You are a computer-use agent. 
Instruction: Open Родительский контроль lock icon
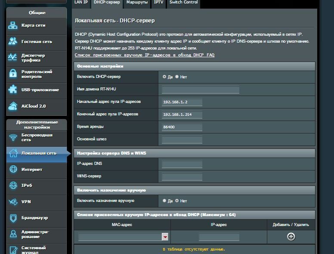pos(13,74)
